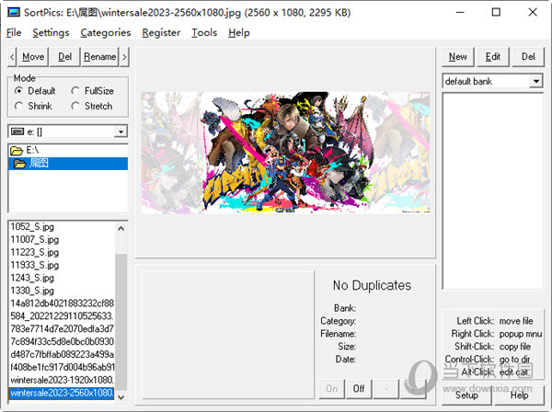Image resolution: width=552 pixels, height=412 pixels.
Task: Select file starting with 7c894f33
Action: pyautogui.click(x=62, y=341)
